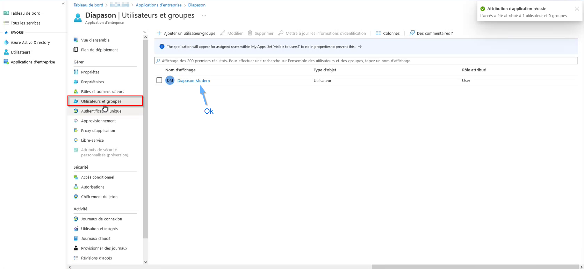Viewport: 584px width, 269px height.
Task: Click the Accès conditionnel icon
Action: [x=76, y=177]
